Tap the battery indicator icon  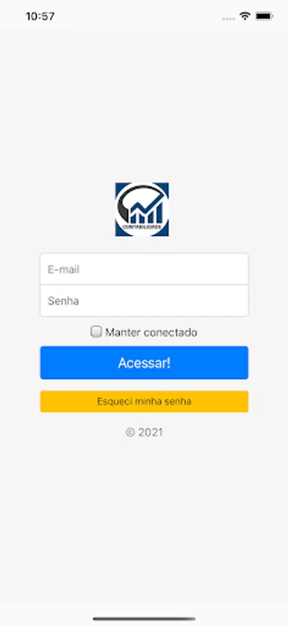[x=264, y=17]
